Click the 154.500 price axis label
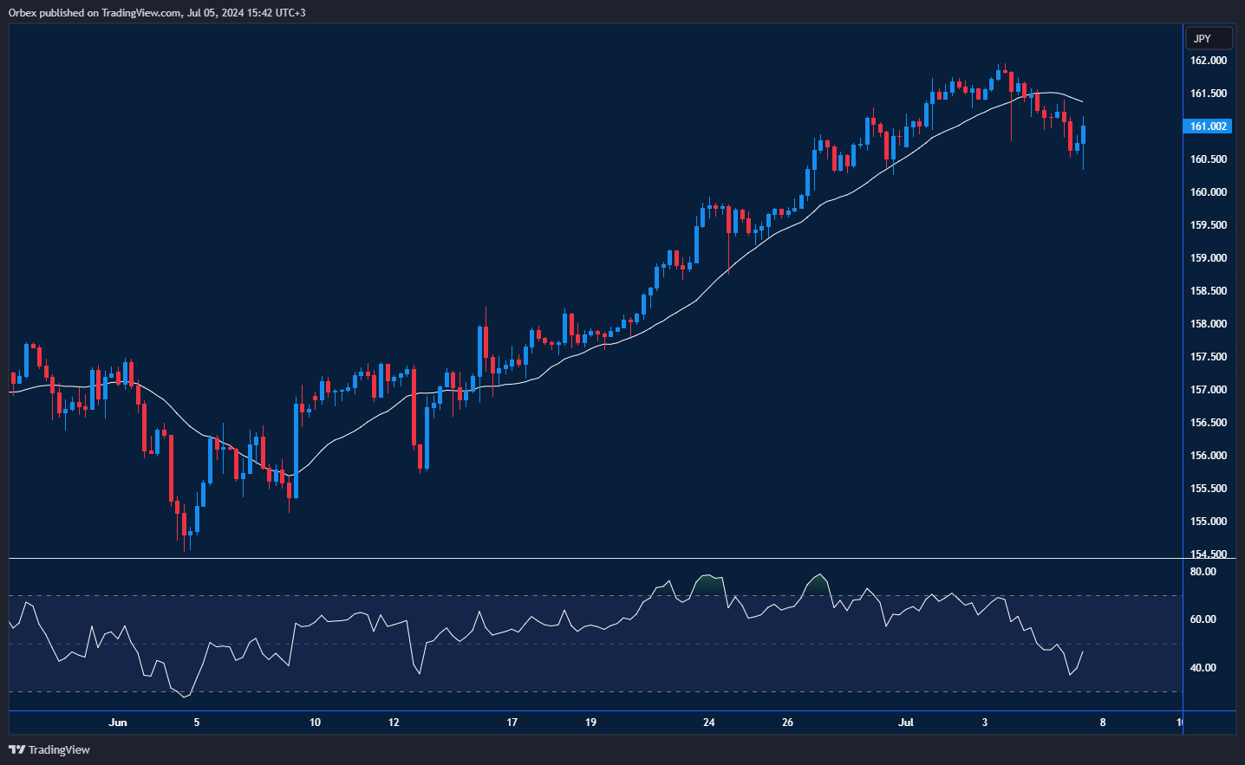 click(x=1208, y=554)
